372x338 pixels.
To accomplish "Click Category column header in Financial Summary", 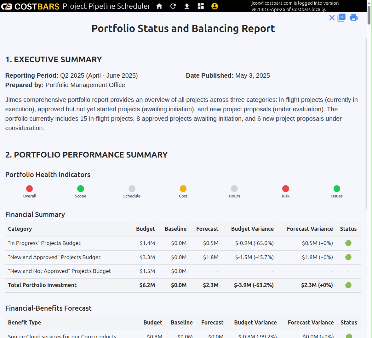I will pyautogui.click(x=20, y=229).
